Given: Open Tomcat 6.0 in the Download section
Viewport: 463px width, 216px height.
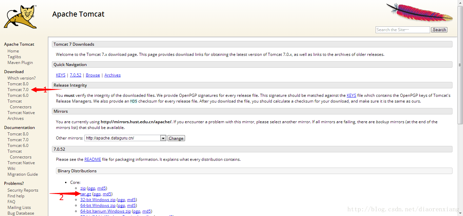Looking at the screenshot, I should pos(18,95).
